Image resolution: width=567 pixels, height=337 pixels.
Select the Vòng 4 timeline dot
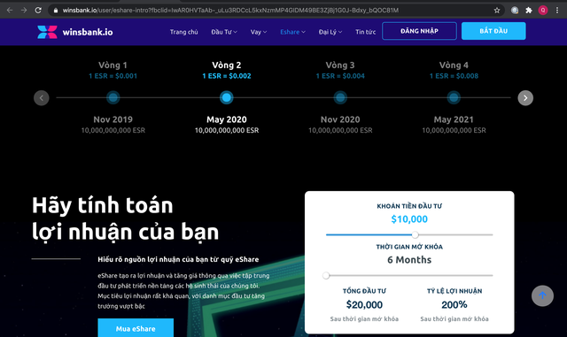(454, 97)
